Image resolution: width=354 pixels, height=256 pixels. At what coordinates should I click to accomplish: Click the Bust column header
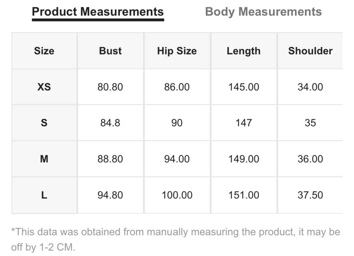110,51
